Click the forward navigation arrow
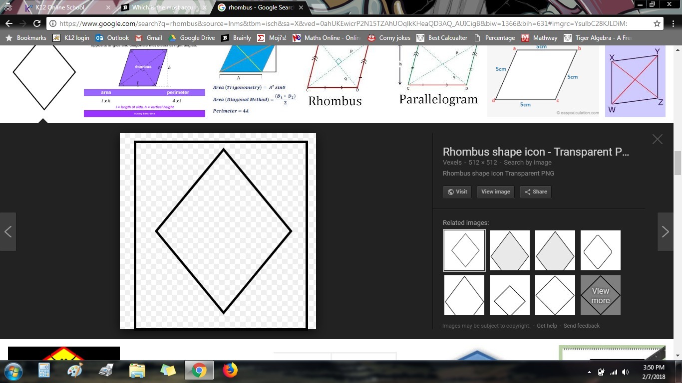The height and width of the screenshot is (383, 682). (x=22, y=23)
